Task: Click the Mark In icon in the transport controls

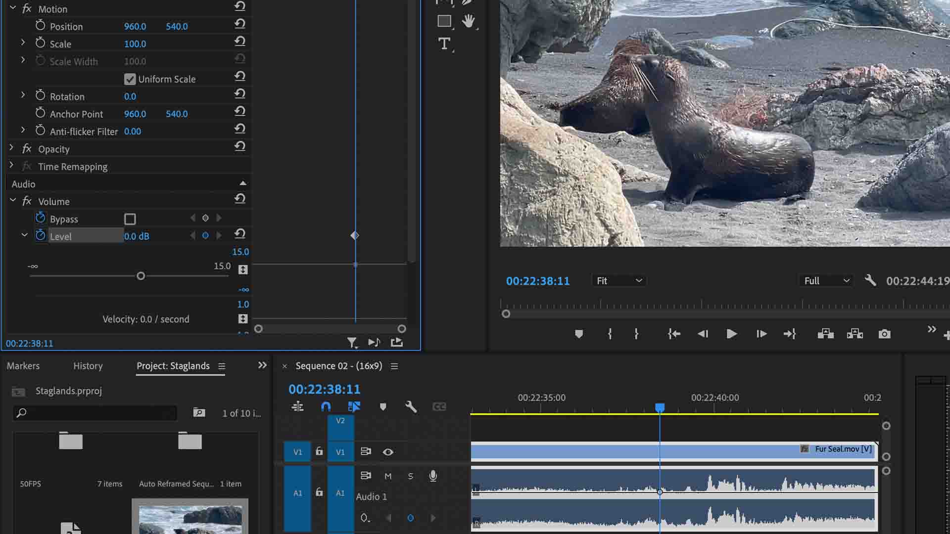Action: 610,334
